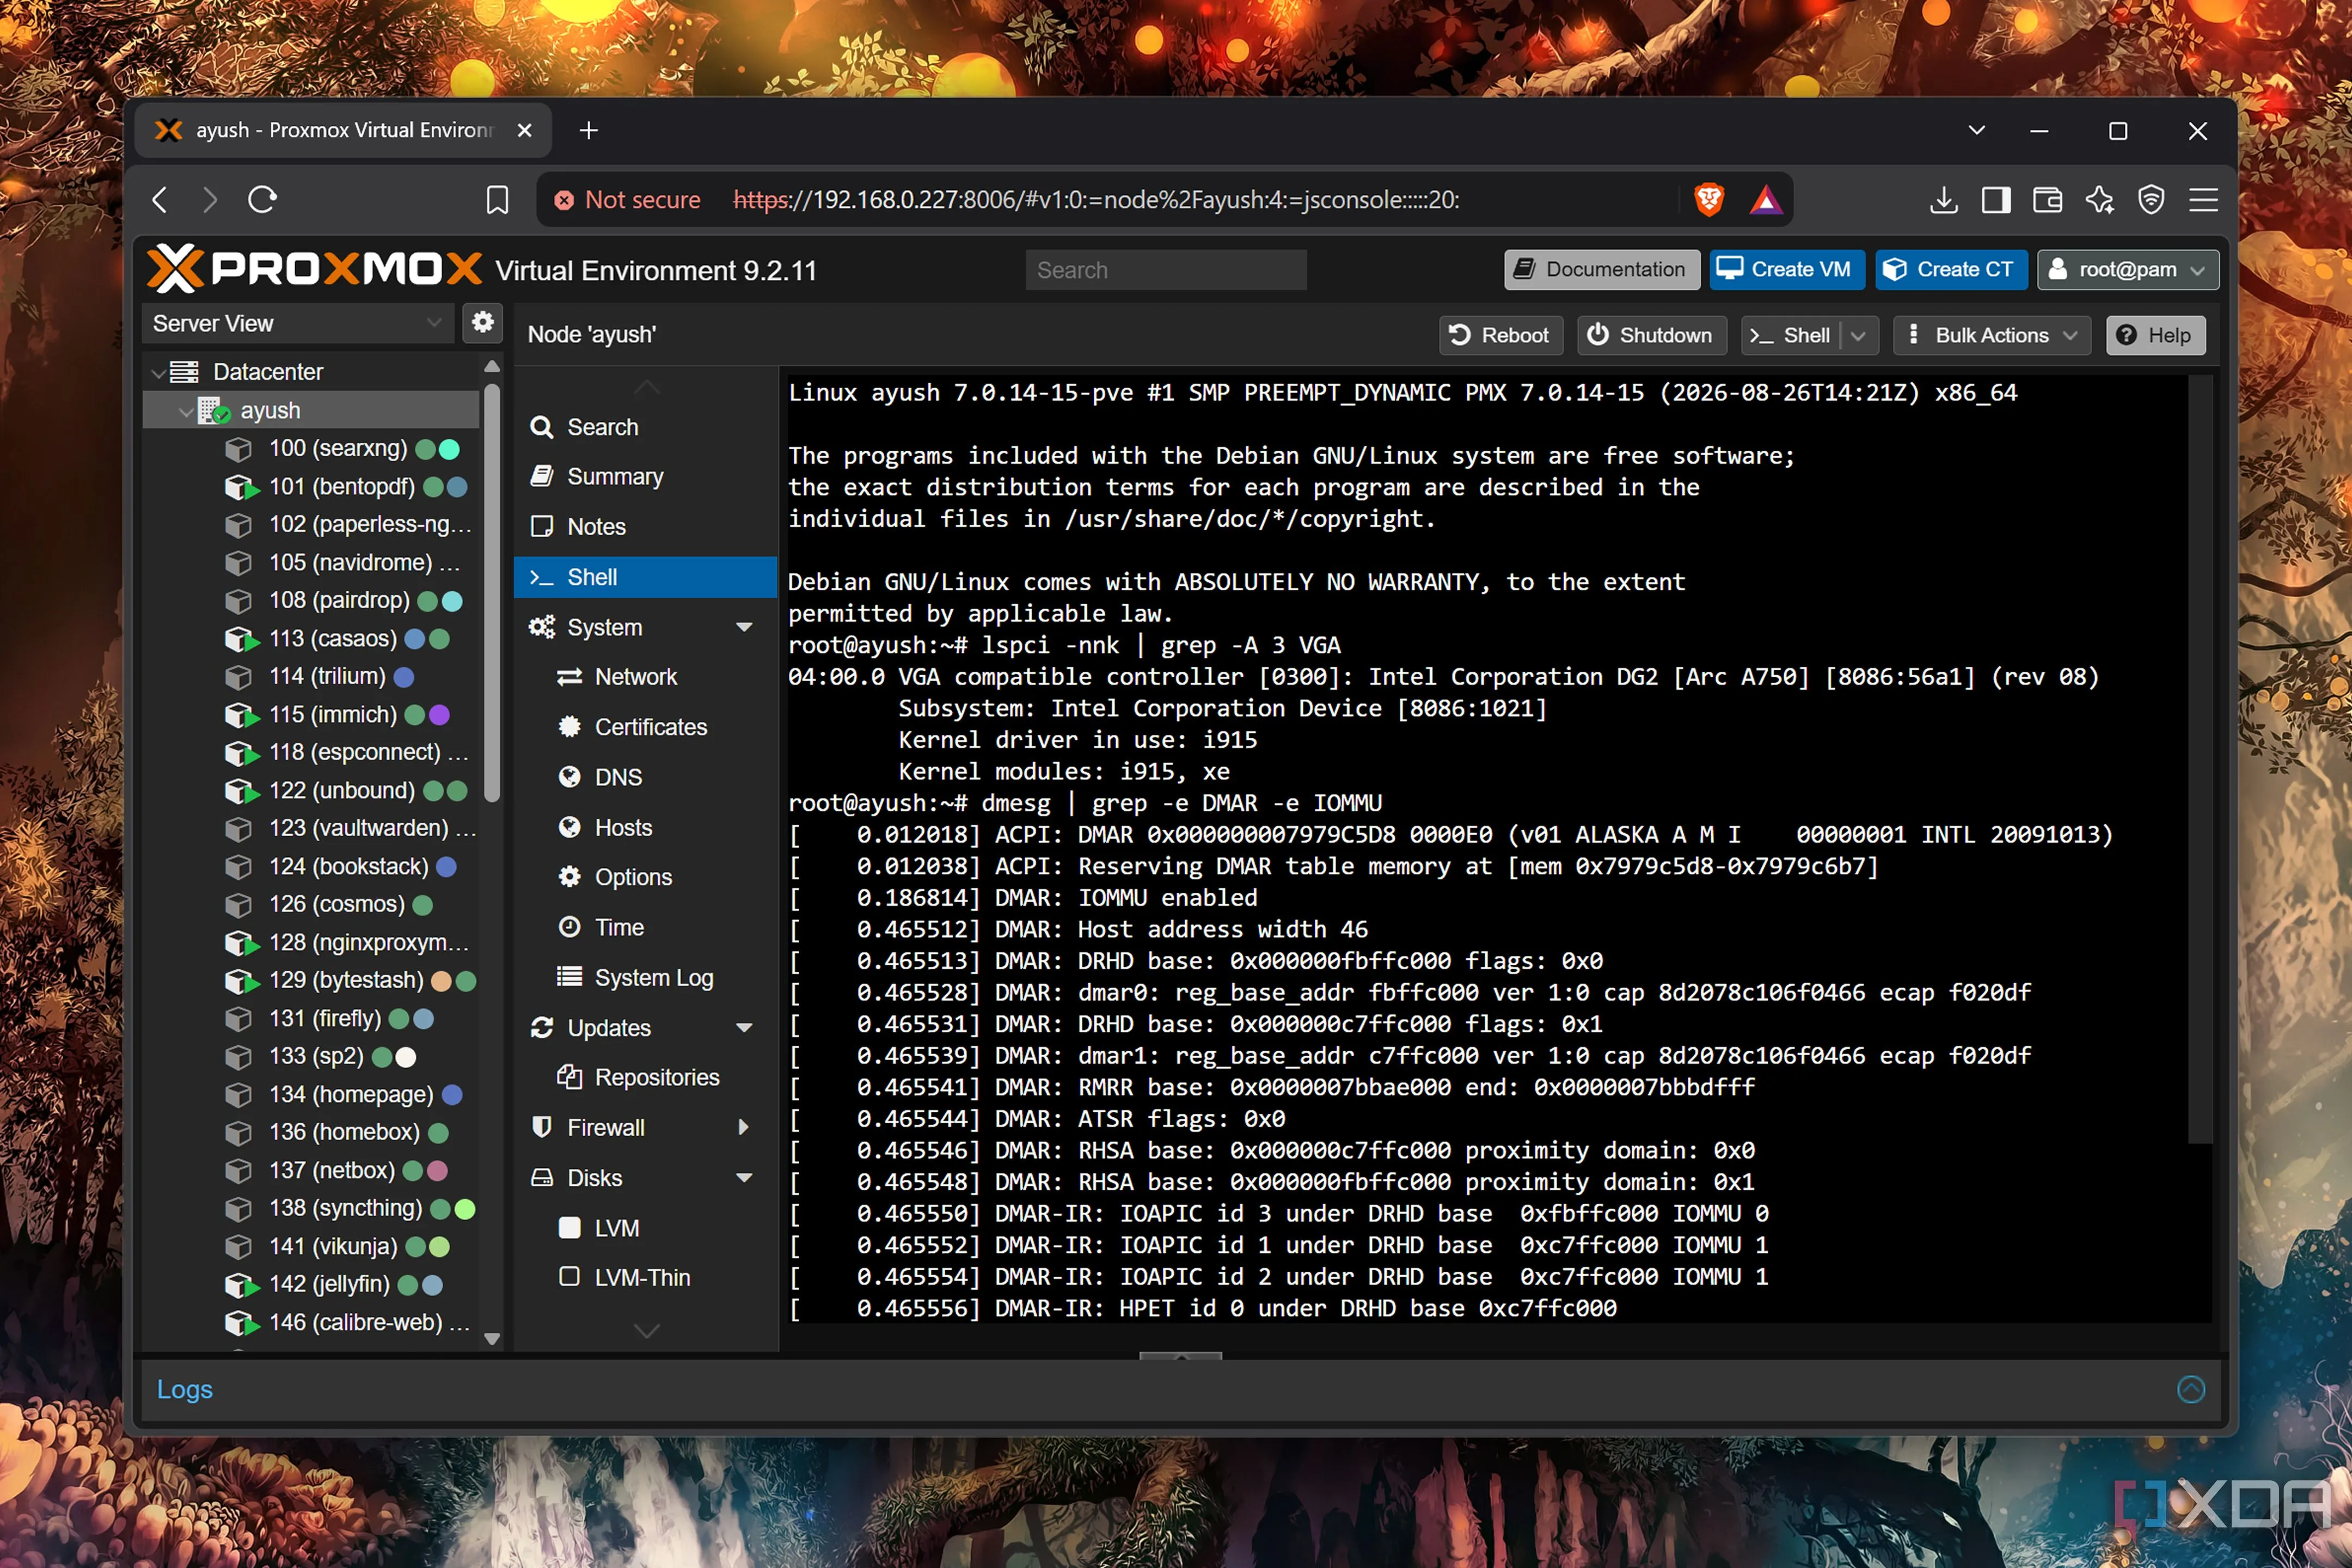The image size is (2352, 1568).
Task: Click the Help button
Action: tap(2155, 336)
